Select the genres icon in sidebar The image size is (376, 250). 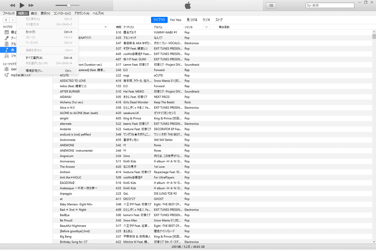(x=6, y=56)
